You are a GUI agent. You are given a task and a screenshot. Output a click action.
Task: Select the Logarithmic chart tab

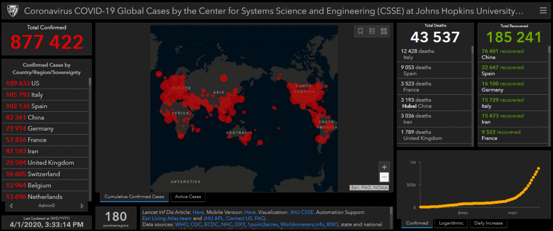pyautogui.click(x=451, y=223)
